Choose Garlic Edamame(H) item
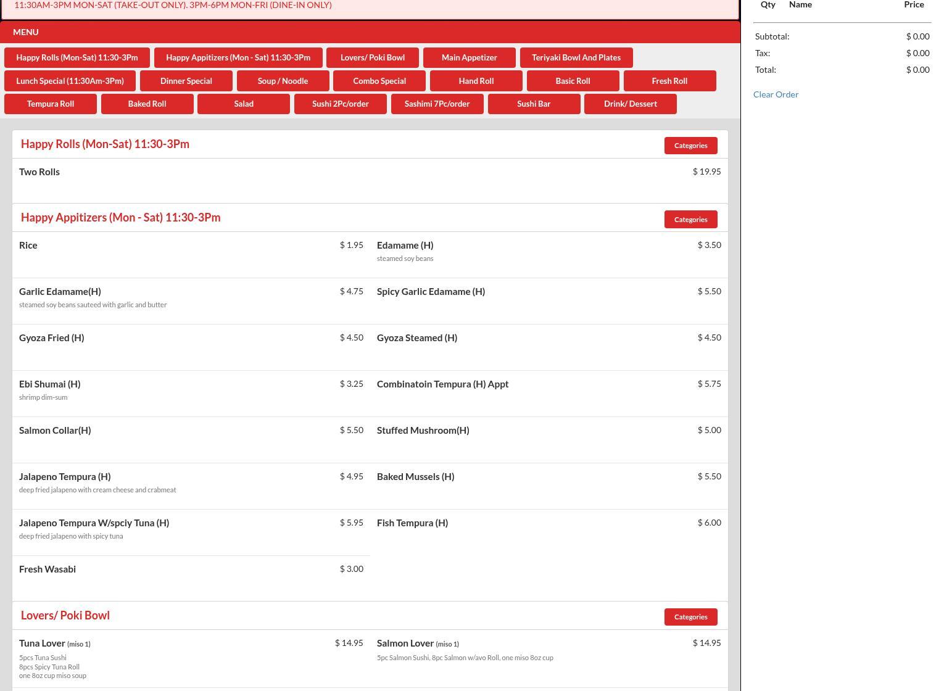 pos(191,301)
